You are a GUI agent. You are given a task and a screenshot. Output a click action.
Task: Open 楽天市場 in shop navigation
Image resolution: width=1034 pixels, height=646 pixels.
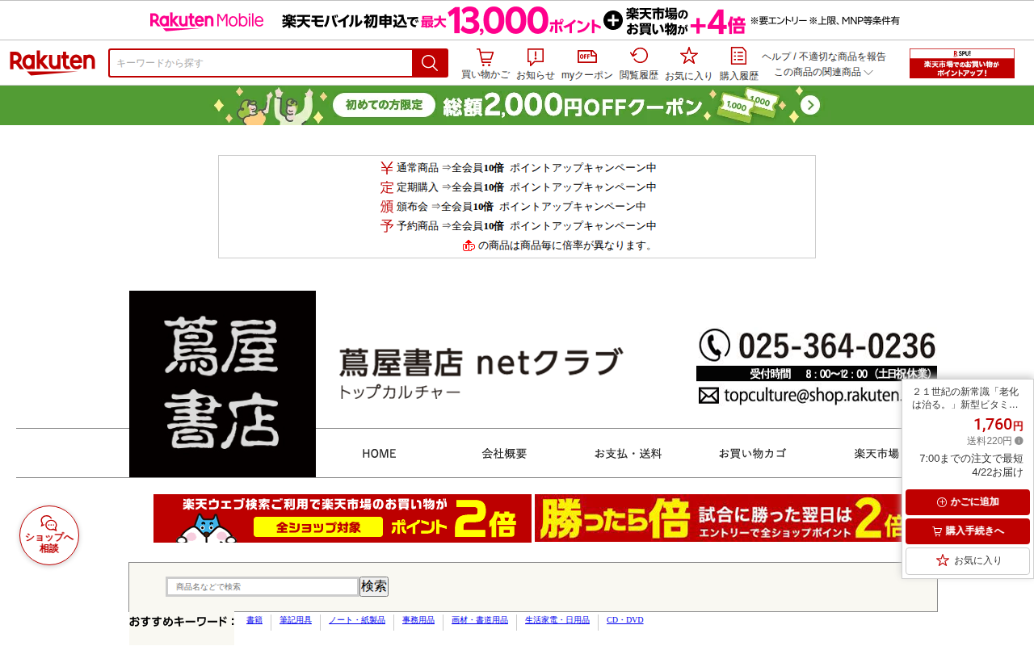876,454
